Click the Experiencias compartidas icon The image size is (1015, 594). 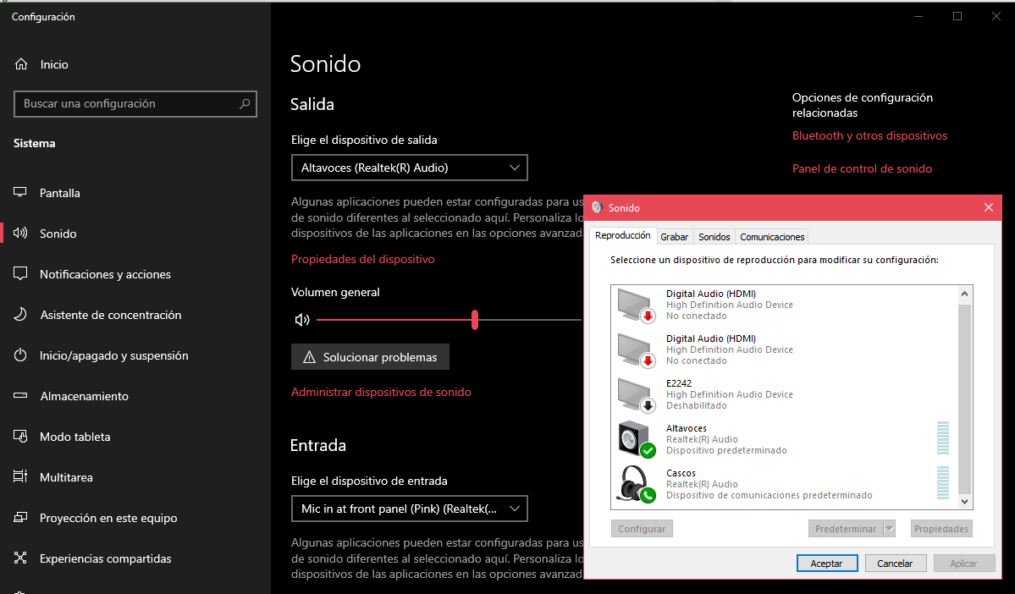click(x=20, y=558)
